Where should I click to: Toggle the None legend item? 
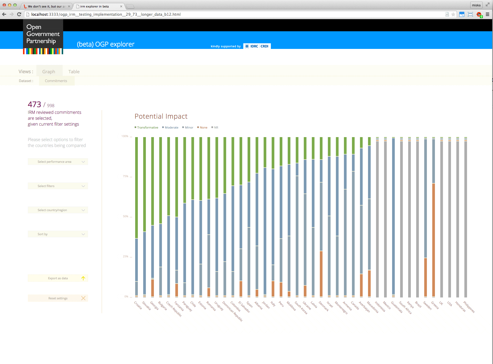(x=202, y=127)
